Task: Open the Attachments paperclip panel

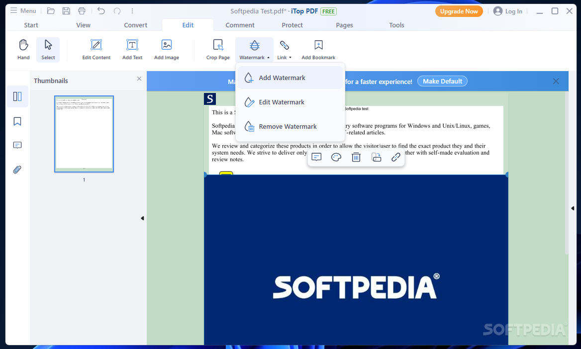Action: [17, 170]
